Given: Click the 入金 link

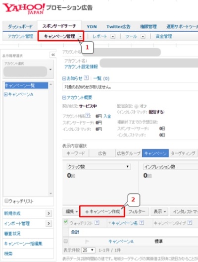Looking at the screenshot, I should click(x=107, y=116).
